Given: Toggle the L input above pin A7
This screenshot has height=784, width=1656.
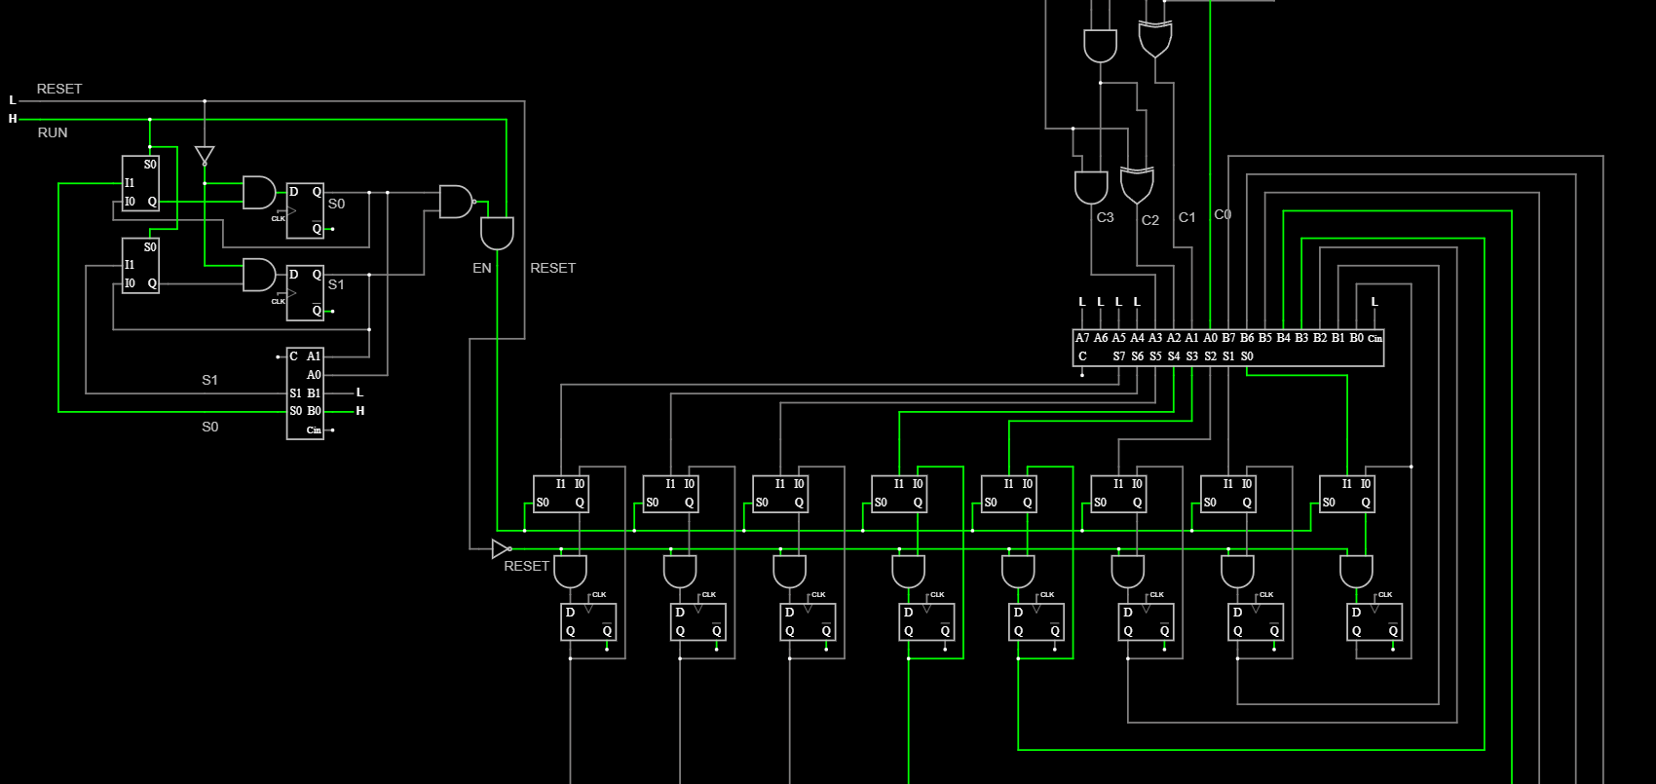Looking at the screenshot, I should click(1082, 302).
